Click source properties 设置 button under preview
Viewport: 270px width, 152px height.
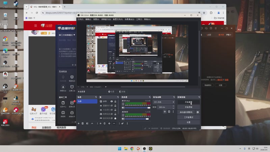111,92
